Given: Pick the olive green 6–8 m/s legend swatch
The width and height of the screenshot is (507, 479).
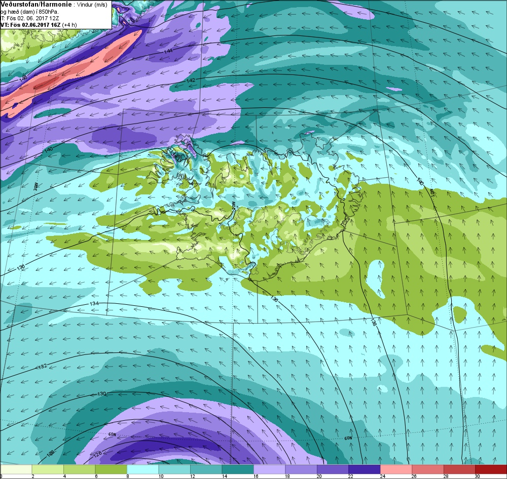Looking at the screenshot, I should [x=111, y=469].
